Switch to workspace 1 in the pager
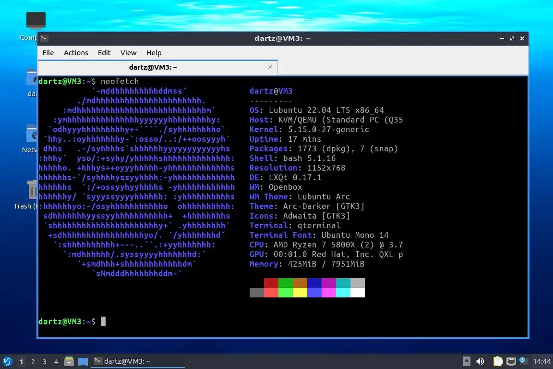This screenshot has height=369, width=553. click(22, 362)
